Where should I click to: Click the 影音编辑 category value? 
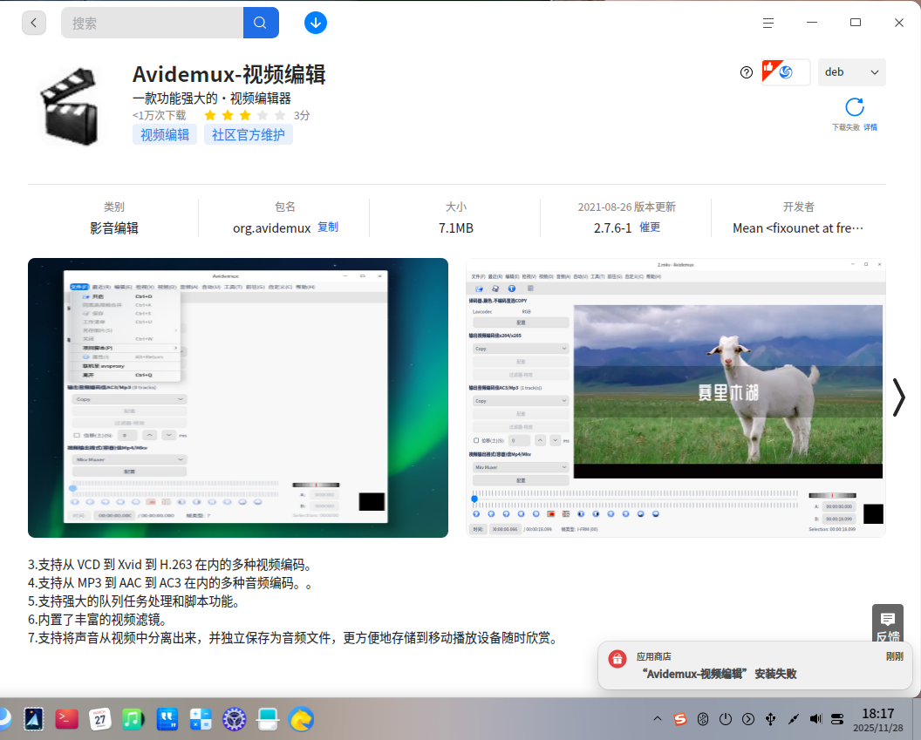[x=114, y=228]
